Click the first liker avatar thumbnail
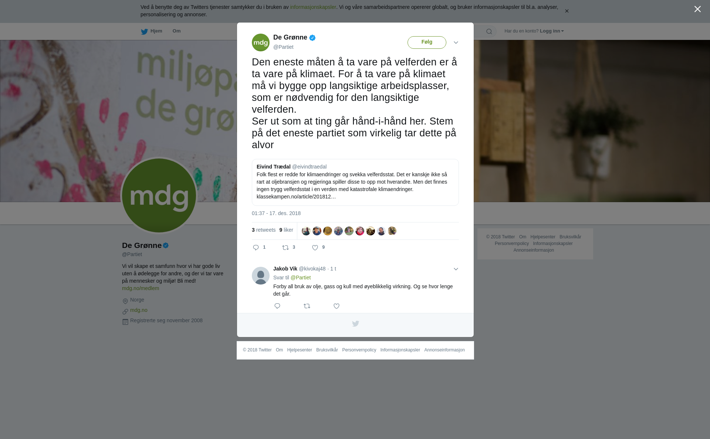Screen dimensions: 710x439 pos(306,231)
